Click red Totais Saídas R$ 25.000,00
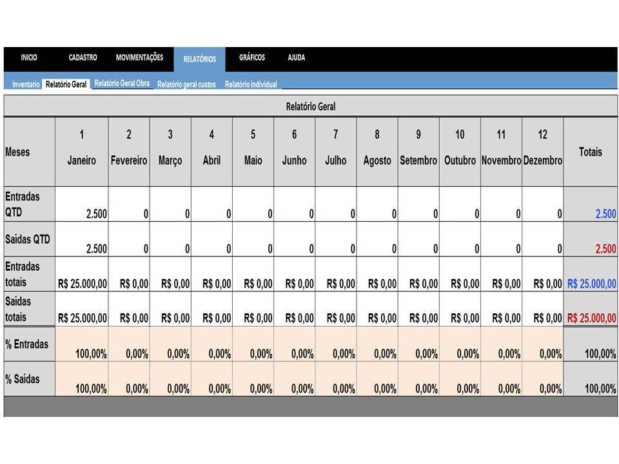This screenshot has height=464, width=619. (x=591, y=309)
